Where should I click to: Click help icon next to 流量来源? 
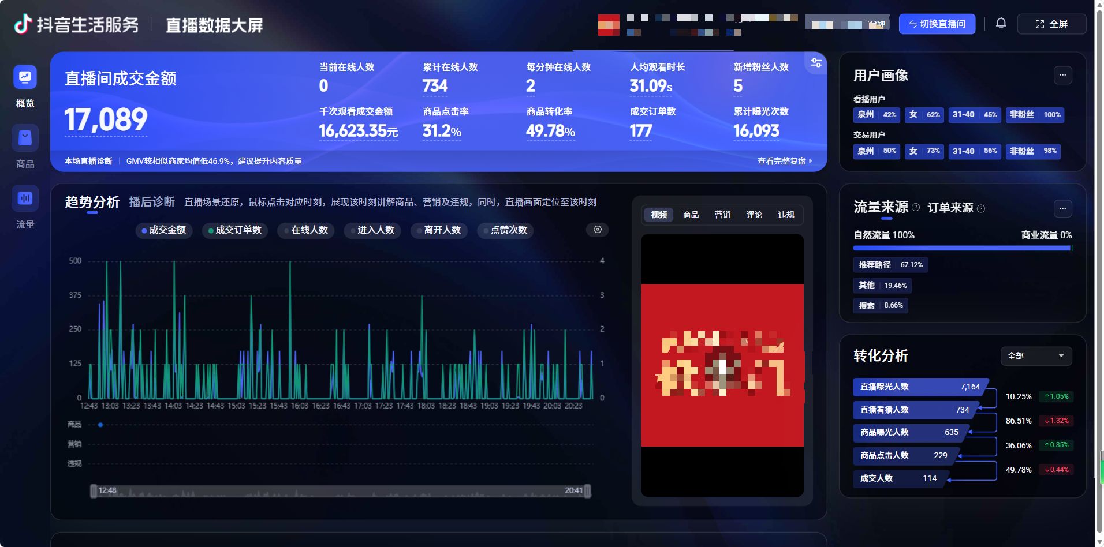pyautogui.click(x=916, y=207)
